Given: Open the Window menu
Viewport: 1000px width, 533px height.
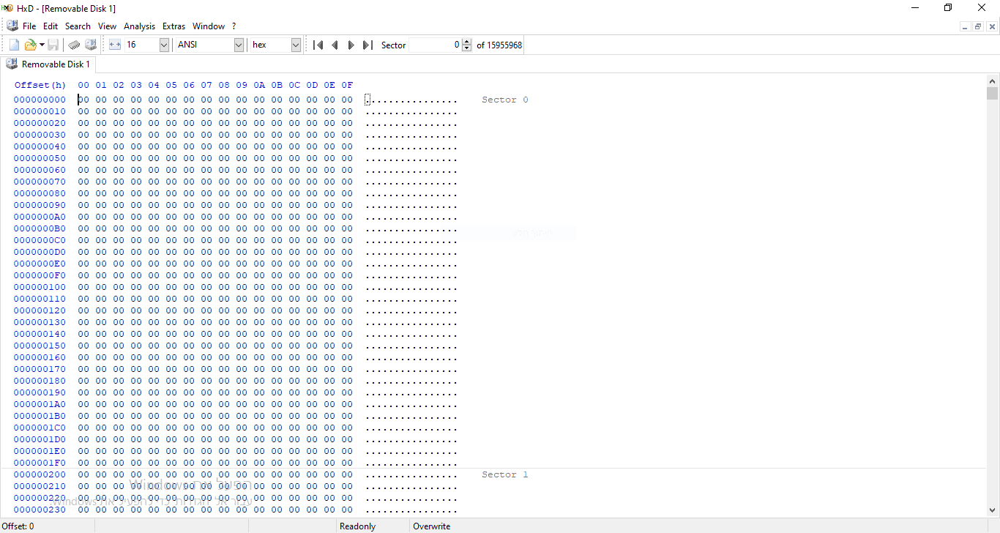Looking at the screenshot, I should coord(209,26).
